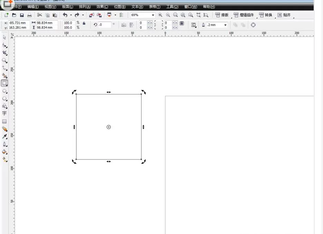
Task: Click the rectangle's center marker on canvas
Action: (108, 127)
